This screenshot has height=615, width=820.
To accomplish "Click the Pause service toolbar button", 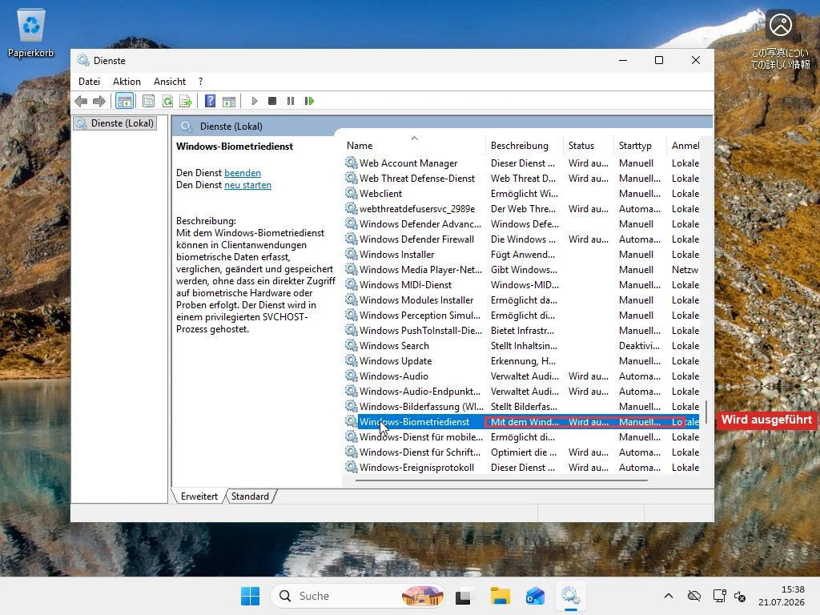I will tap(291, 101).
